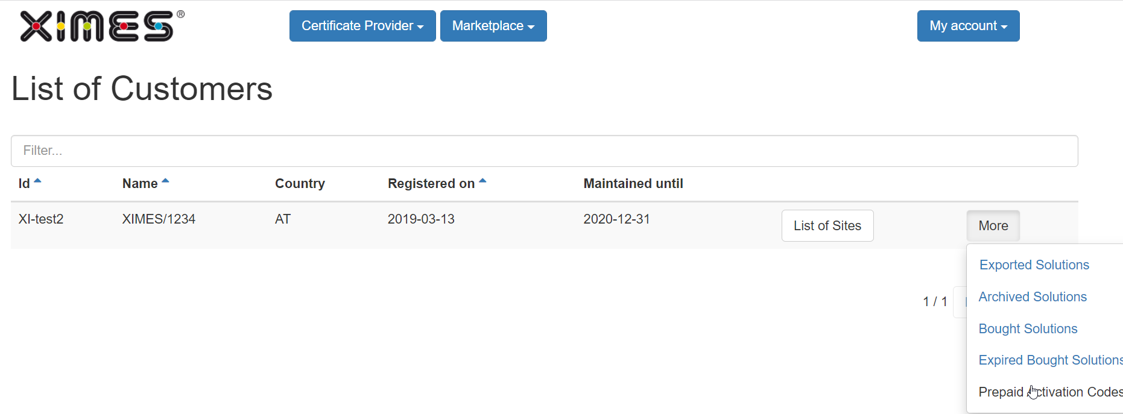Open the Certificate Provider dropdown
The height and width of the screenshot is (414, 1123).
coord(362,26)
